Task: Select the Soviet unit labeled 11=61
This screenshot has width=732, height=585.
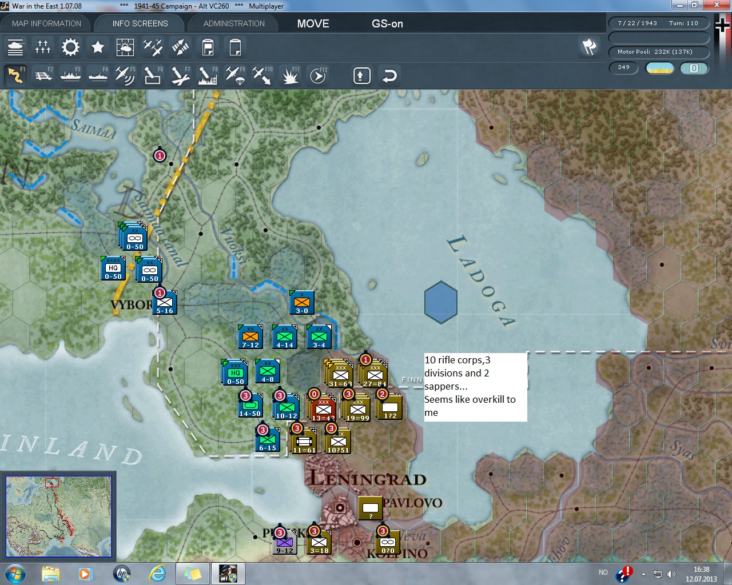Action: pyautogui.click(x=304, y=440)
